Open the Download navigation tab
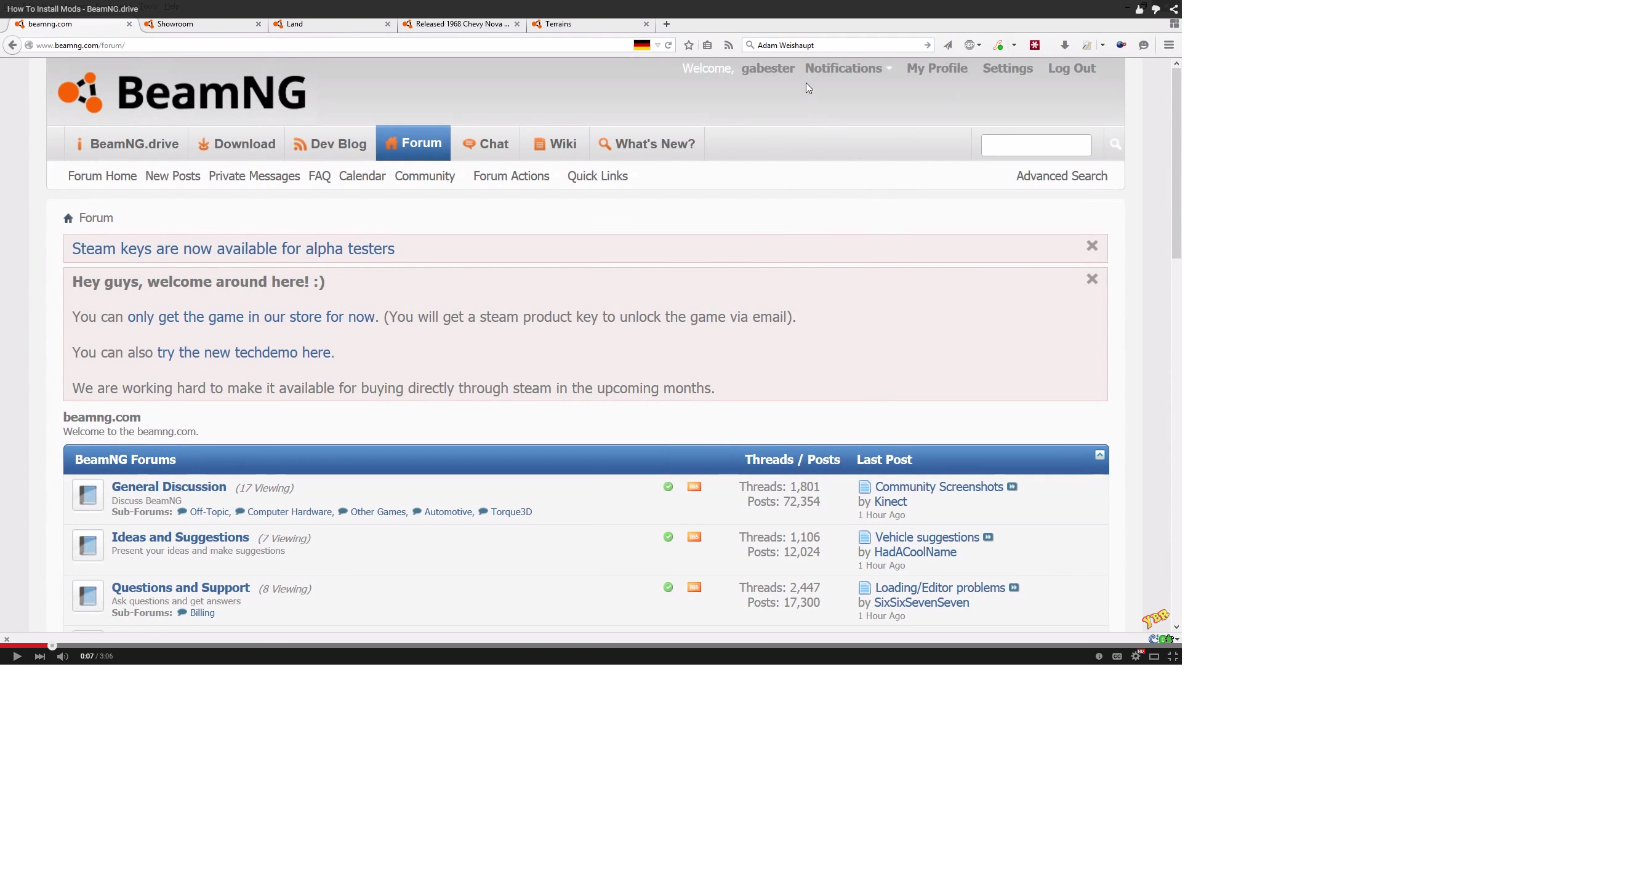1646x896 pixels. [x=236, y=145]
